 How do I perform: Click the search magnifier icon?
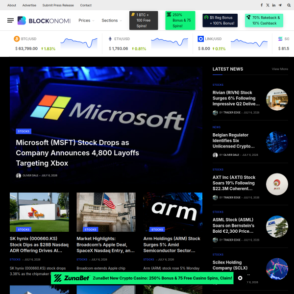coord(289,5)
